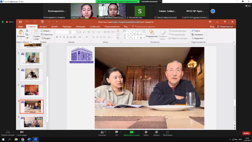Click Share Screen (Демонстрация экрана) button

tap(131, 133)
